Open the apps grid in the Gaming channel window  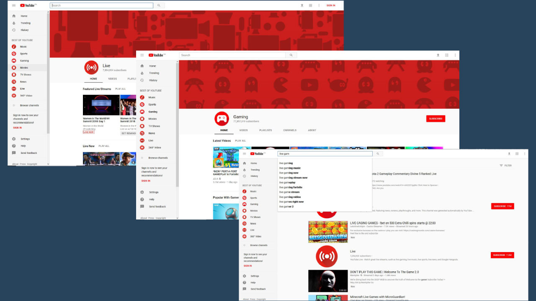(447, 55)
